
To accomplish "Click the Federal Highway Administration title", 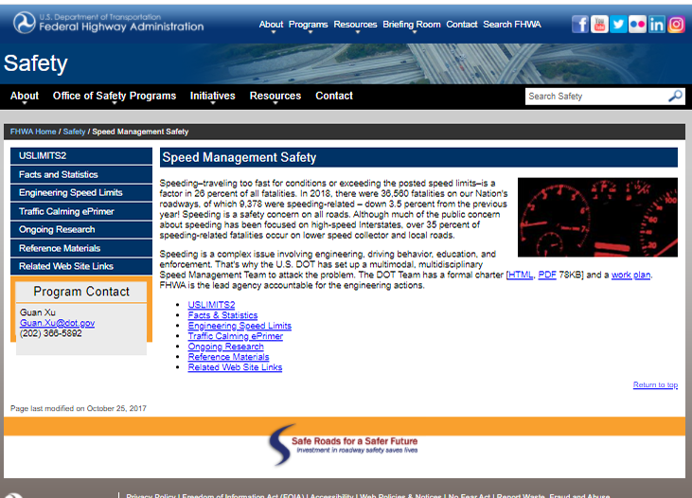I will (121, 27).
